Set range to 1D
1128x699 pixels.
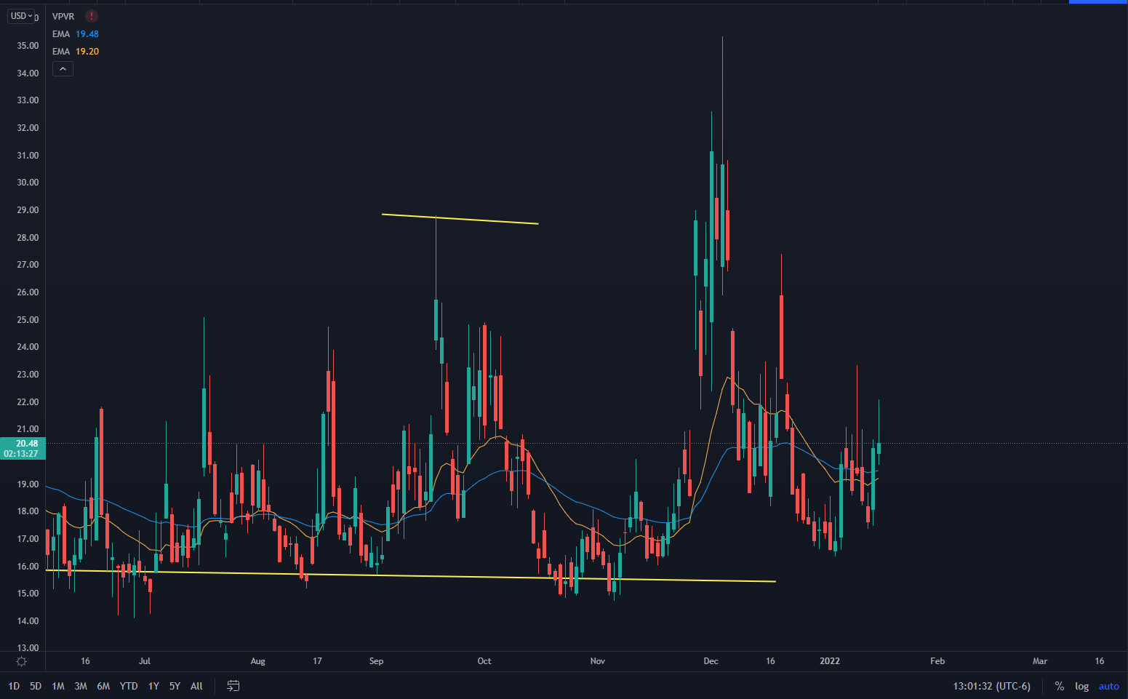14,686
